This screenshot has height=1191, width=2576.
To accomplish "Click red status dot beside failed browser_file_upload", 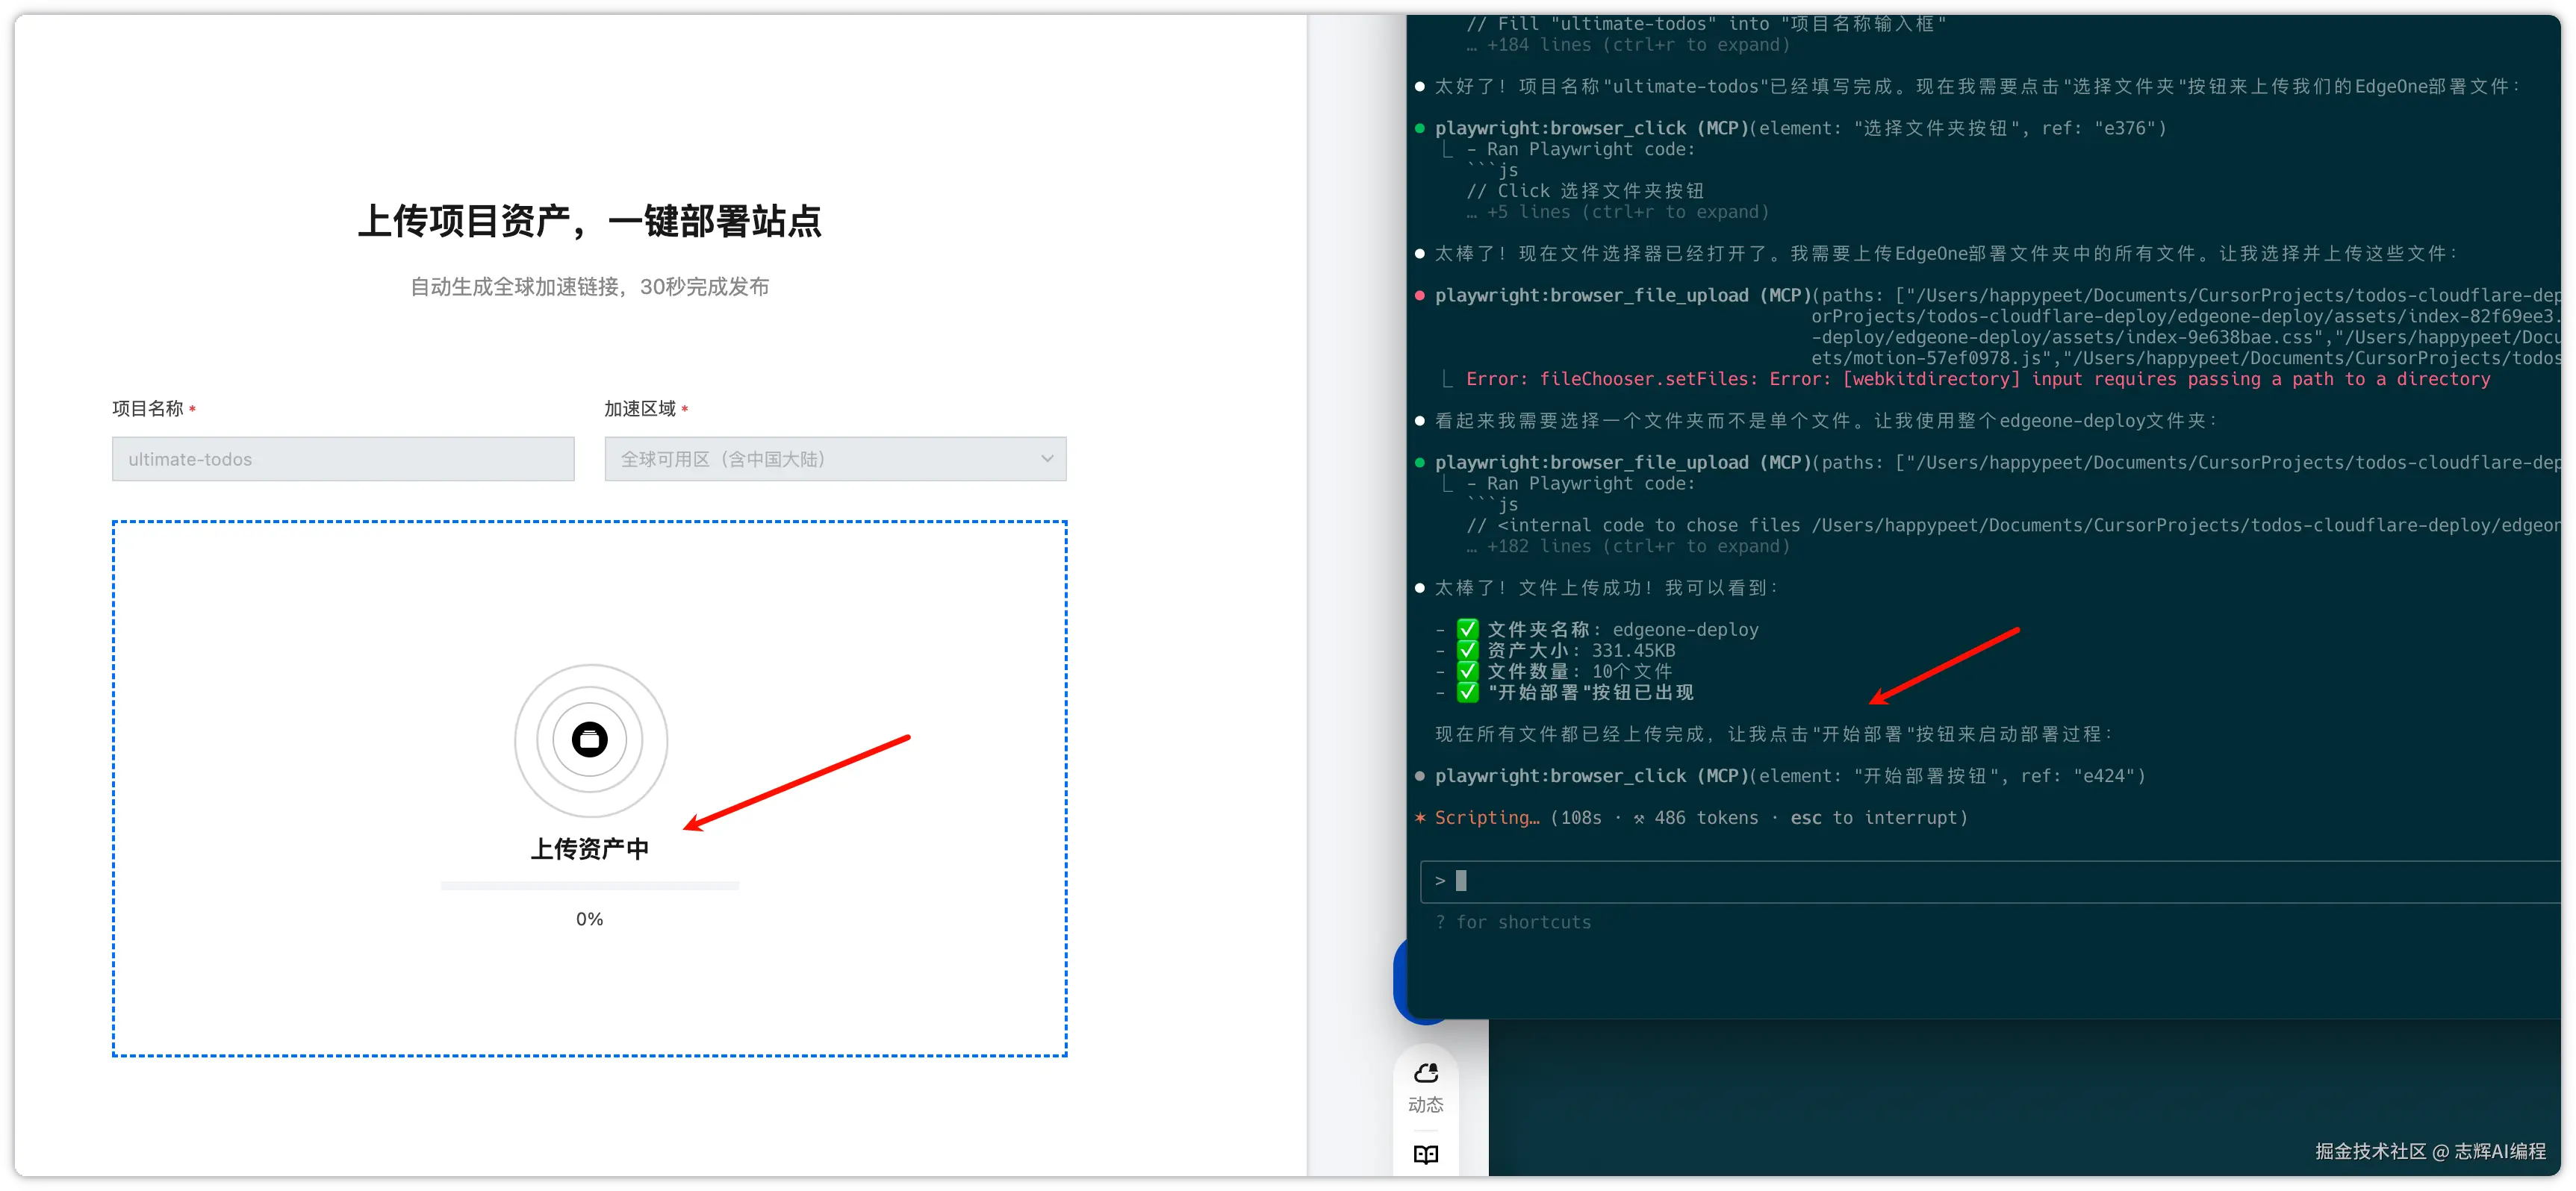I will (x=1420, y=296).
